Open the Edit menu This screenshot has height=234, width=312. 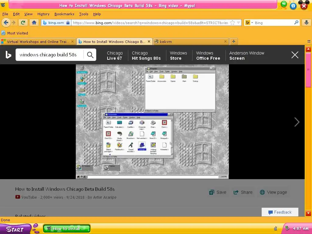pyautogui.click(x=16, y=14)
